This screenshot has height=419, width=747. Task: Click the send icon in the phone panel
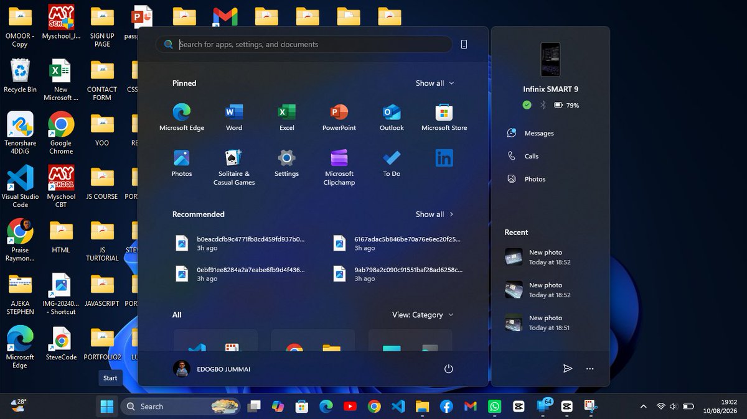click(568, 369)
